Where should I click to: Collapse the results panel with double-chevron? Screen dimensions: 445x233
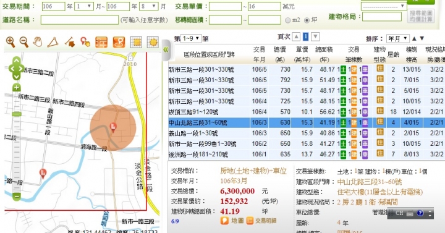pos(166,50)
